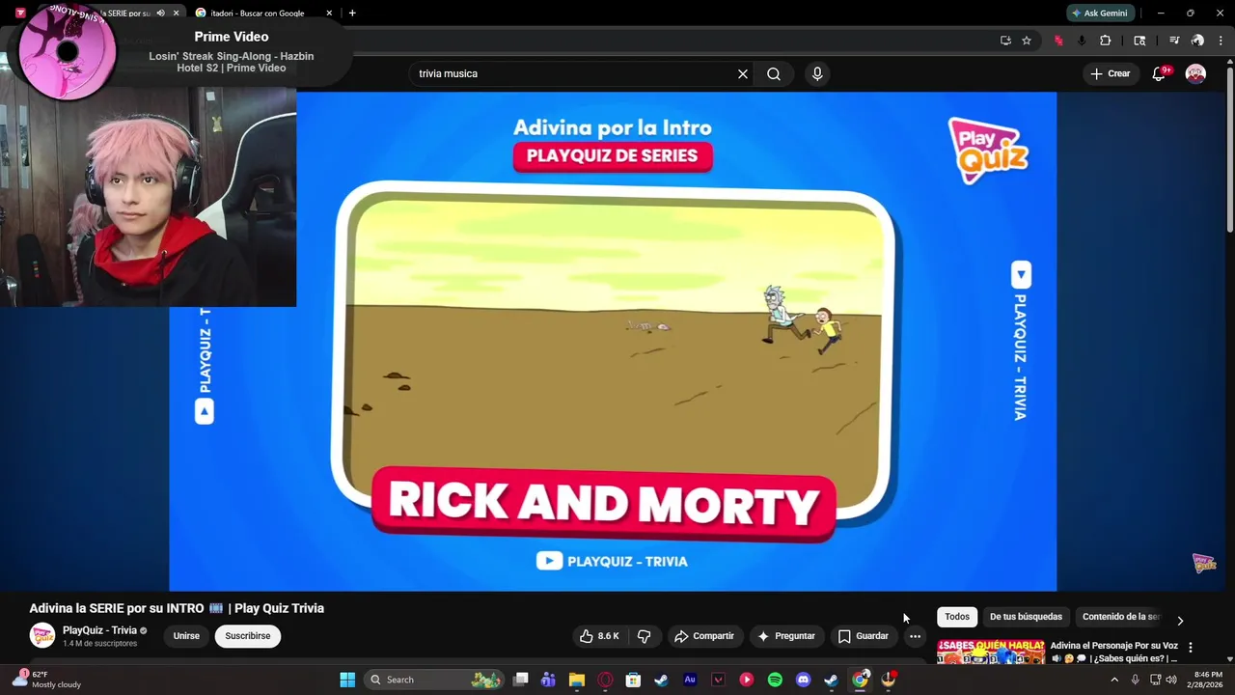Open Microsoft Store from taskbar
This screenshot has height=695, width=1235.
point(633,680)
